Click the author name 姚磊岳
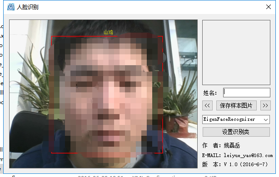This screenshot has width=279, height=177. [x=232, y=145]
